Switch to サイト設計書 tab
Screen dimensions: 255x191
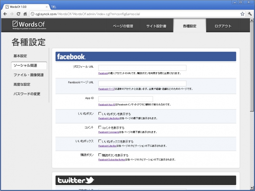point(156,26)
